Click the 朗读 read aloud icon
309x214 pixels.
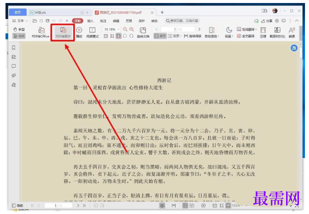(292, 30)
